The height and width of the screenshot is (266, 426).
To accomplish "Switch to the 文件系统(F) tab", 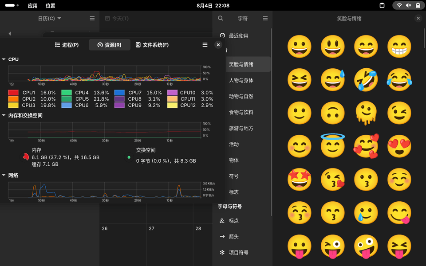I will tap(152, 45).
